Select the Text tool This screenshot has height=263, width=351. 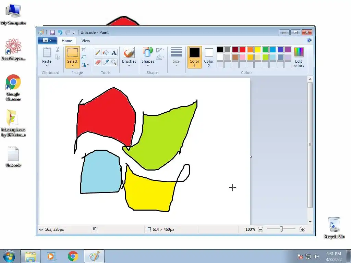pyautogui.click(x=114, y=52)
